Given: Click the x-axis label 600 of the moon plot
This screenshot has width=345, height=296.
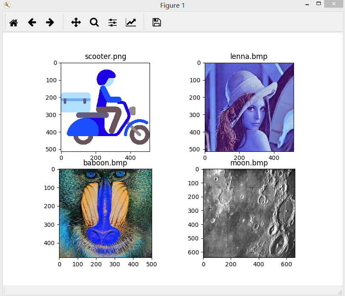Looking at the screenshot, I should (286, 264).
